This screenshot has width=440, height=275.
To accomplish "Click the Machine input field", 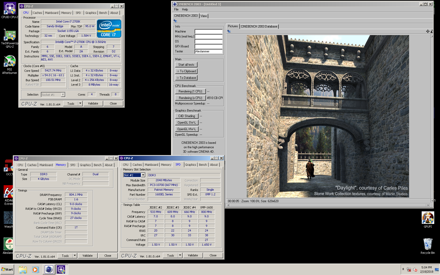I will coord(208,31).
